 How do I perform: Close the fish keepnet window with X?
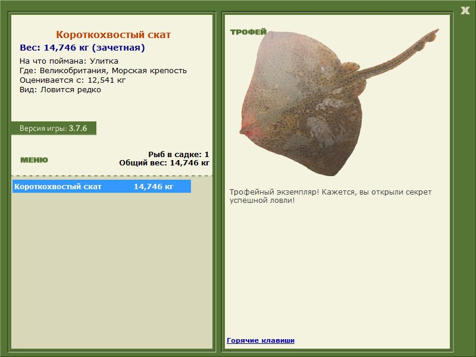tap(465, 11)
